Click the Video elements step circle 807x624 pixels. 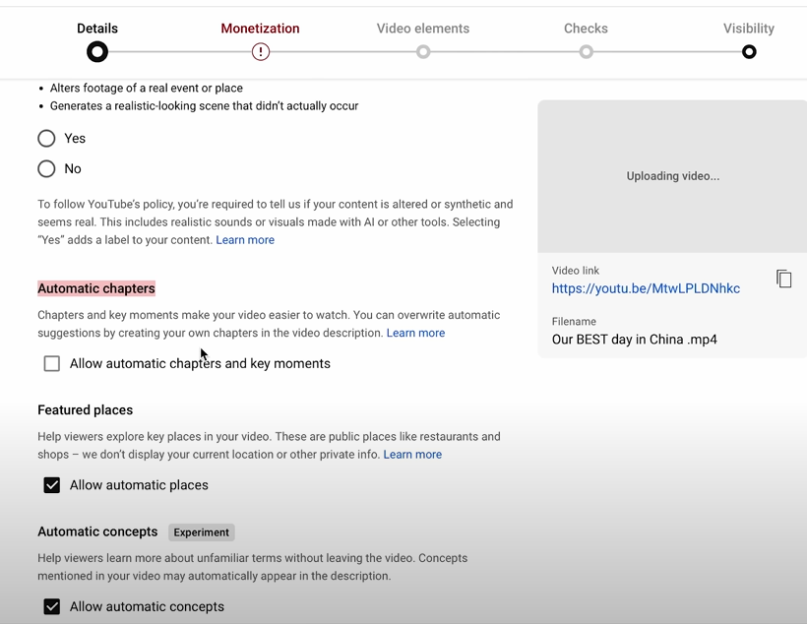click(x=423, y=52)
